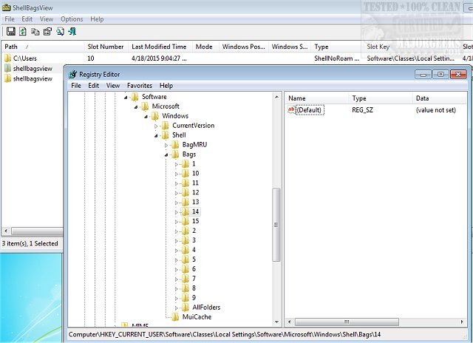Sort by Slot Number column header
This screenshot has height=343, width=473.
[x=106, y=47]
